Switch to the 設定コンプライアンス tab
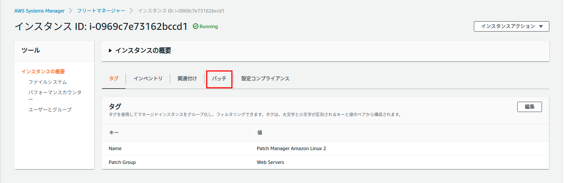This screenshot has width=565, height=183. [x=265, y=79]
